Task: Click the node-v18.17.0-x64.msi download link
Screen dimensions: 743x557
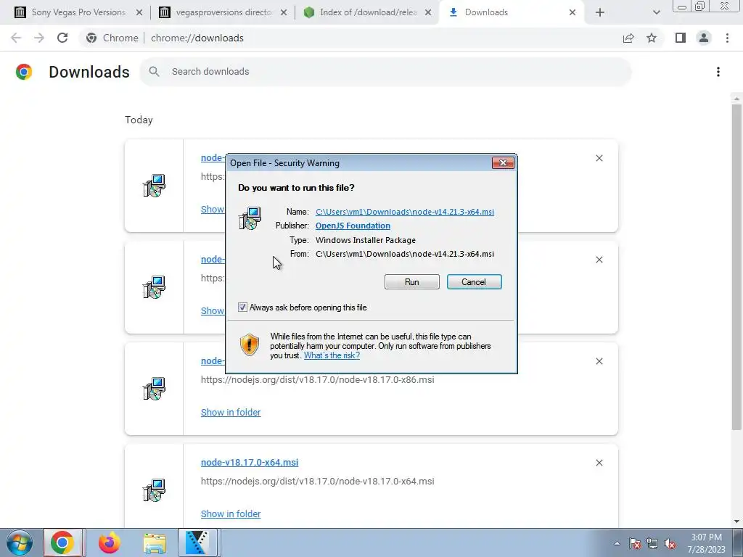Action: point(250,462)
